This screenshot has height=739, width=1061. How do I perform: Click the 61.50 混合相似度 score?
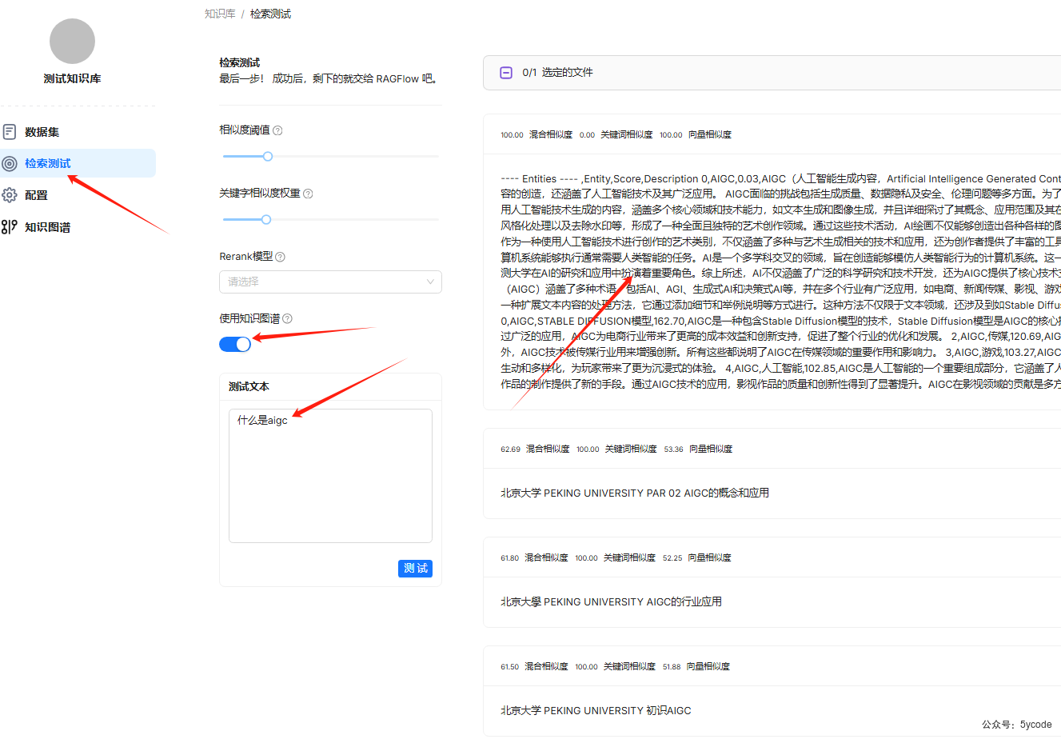click(534, 666)
